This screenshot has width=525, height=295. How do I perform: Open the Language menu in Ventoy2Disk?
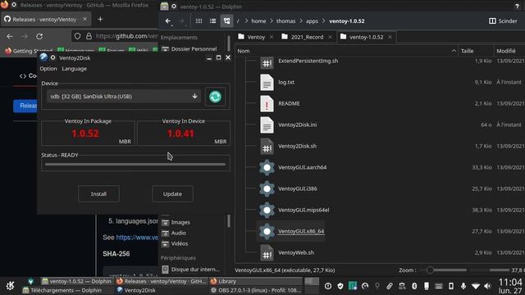pos(74,69)
